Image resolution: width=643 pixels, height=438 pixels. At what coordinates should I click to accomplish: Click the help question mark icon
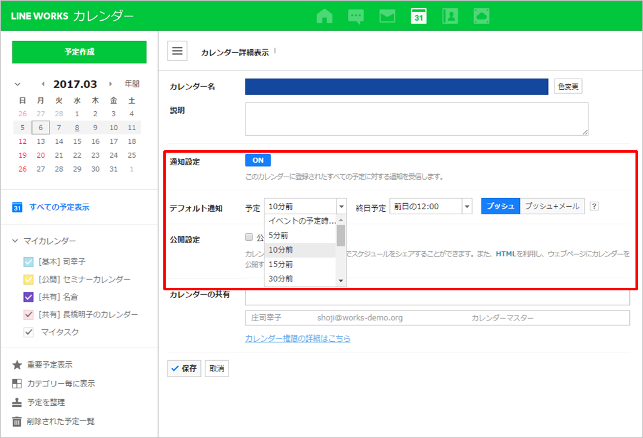(594, 206)
